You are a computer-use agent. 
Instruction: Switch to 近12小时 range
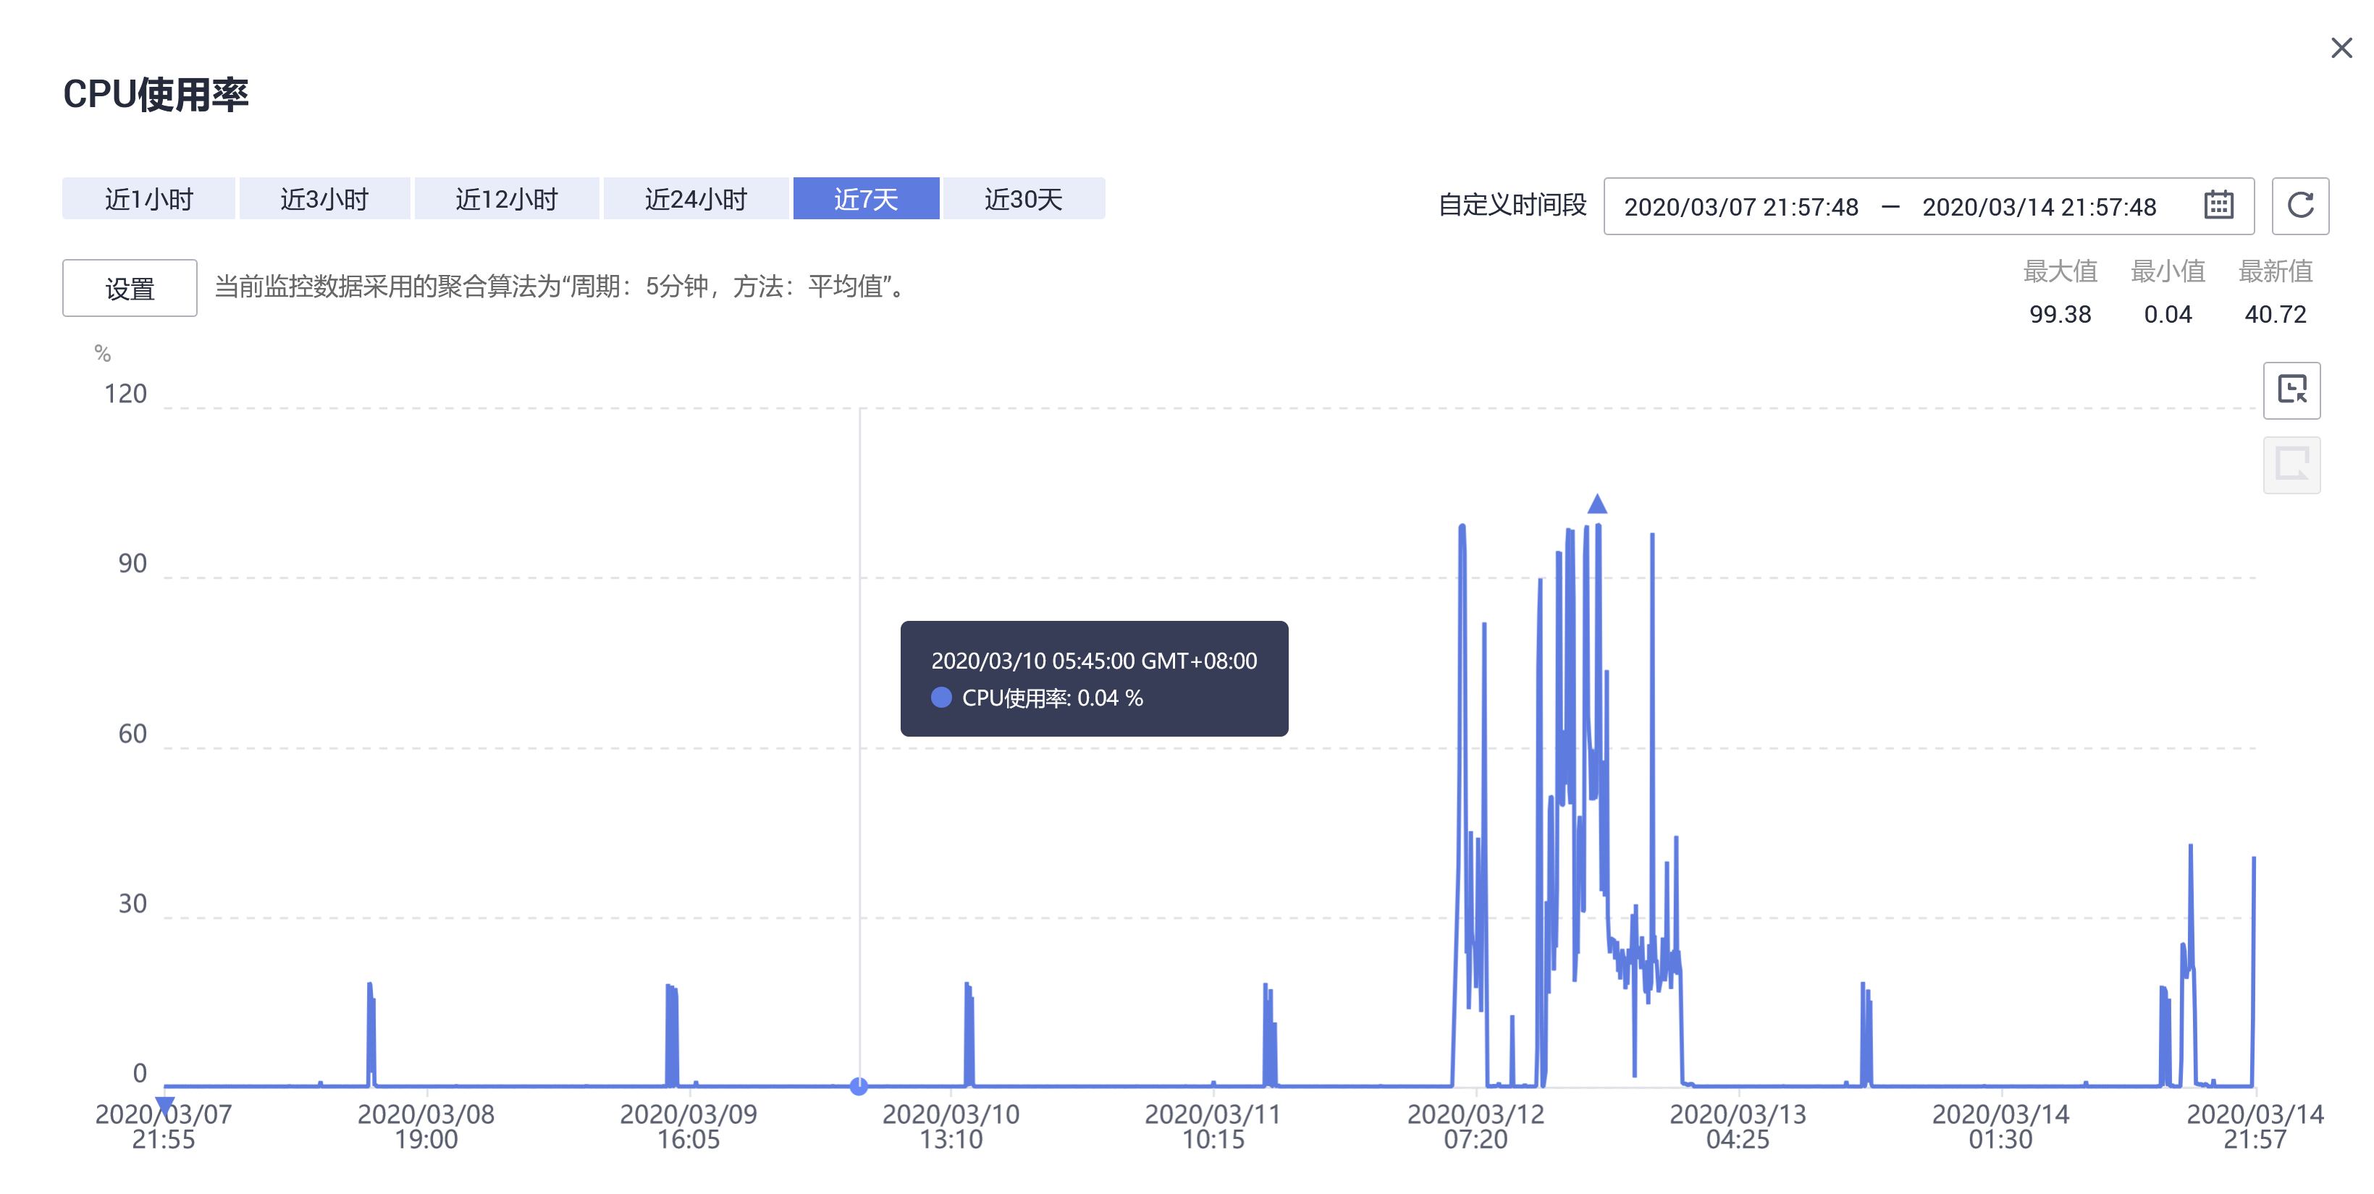[507, 199]
